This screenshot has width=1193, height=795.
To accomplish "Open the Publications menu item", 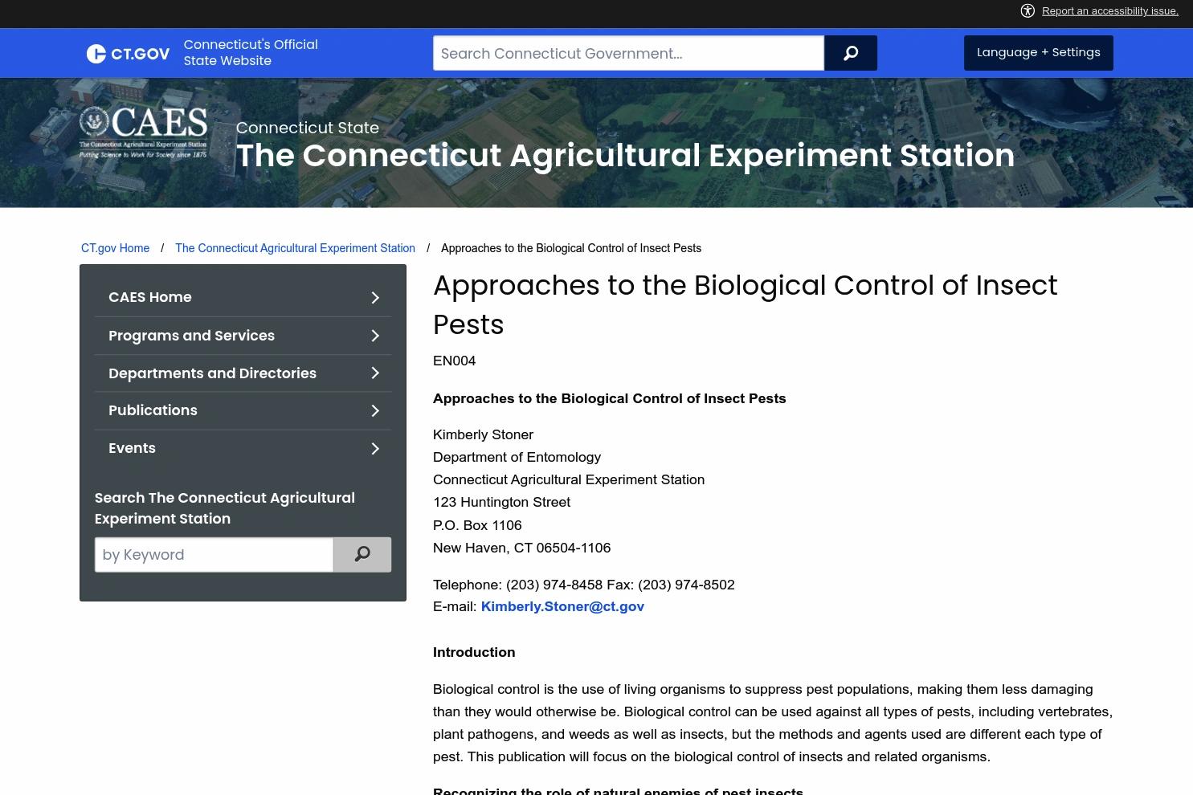I will [x=153, y=410].
